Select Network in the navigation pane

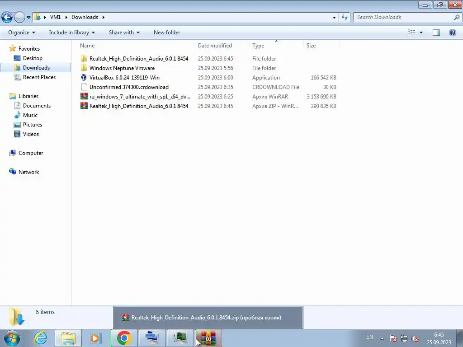(28, 172)
